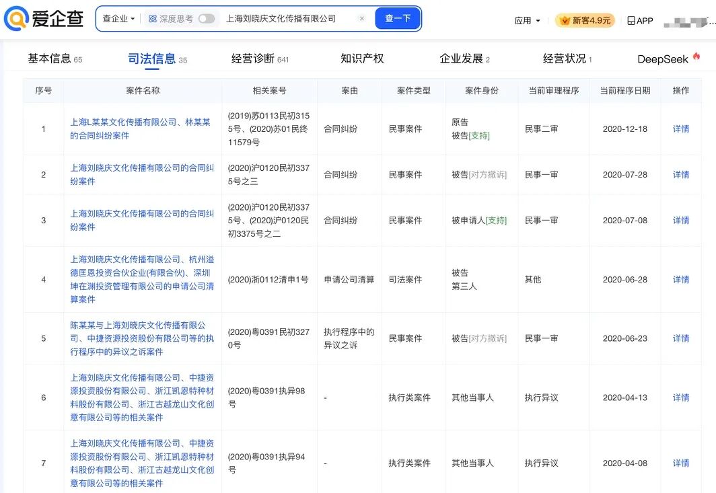Clear the search box with the × icon
The image size is (716, 493).
[362, 19]
